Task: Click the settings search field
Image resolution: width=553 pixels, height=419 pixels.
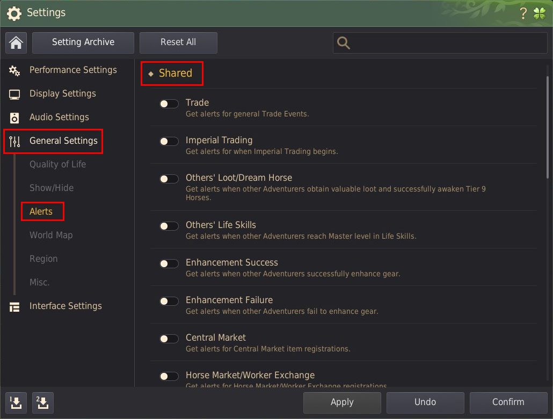Action: click(x=440, y=43)
